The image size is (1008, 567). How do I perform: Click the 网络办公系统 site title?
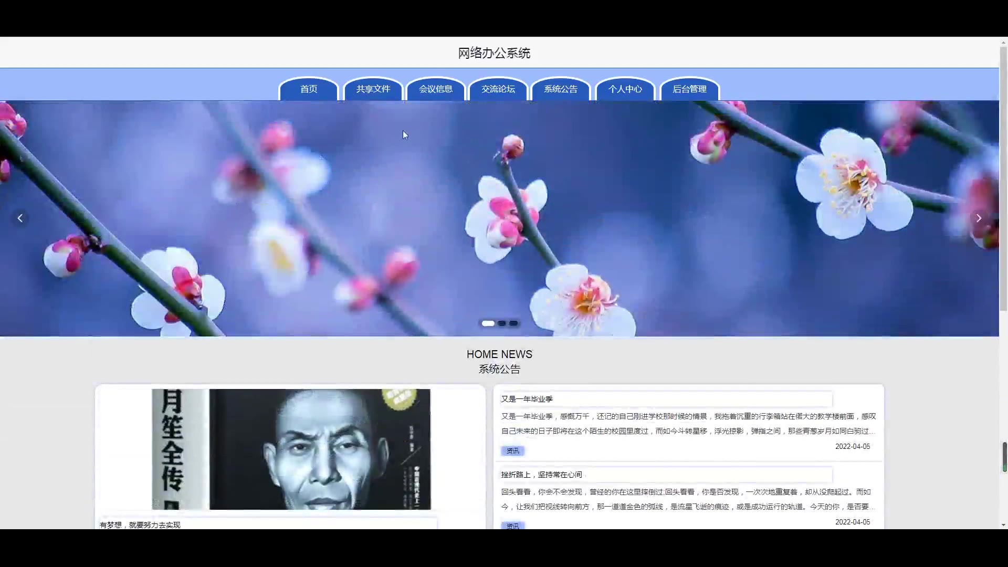click(x=494, y=53)
